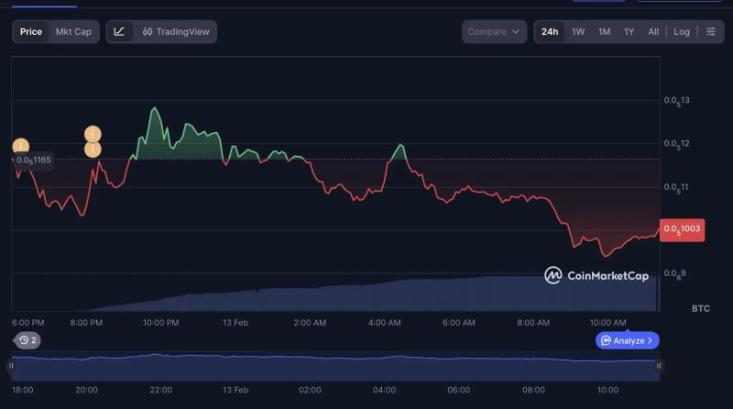
Task: Open the history events badge showing 2
Action: [x=27, y=340]
